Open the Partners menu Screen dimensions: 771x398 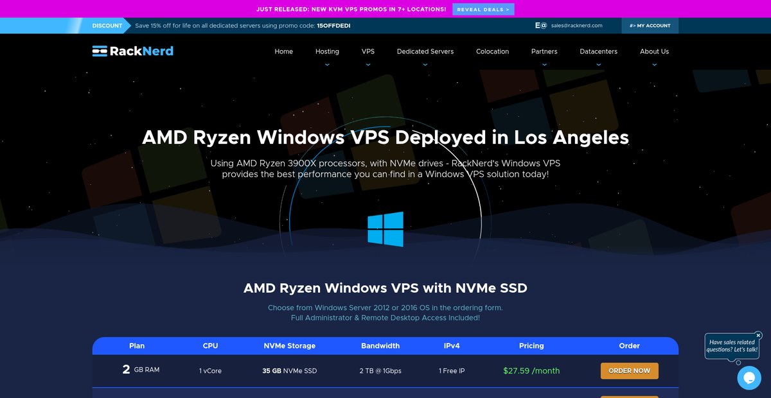tap(544, 51)
